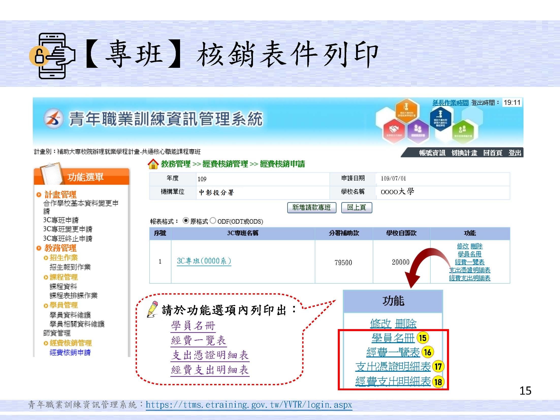Expand 經費核銷管理 submenu
This screenshot has width=560, height=420.
pos(70,343)
